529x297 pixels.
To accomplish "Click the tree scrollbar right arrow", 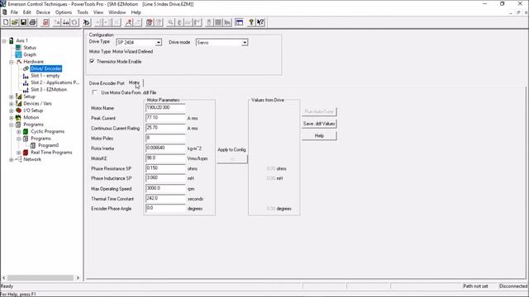I will click(78, 278).
